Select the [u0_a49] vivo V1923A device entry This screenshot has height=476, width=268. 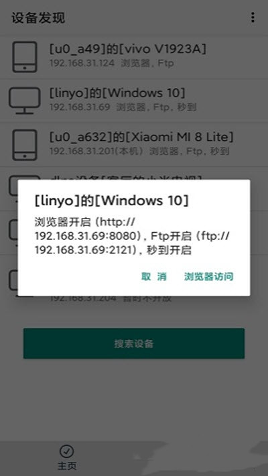pyautogui.click(x=134, y=57)
